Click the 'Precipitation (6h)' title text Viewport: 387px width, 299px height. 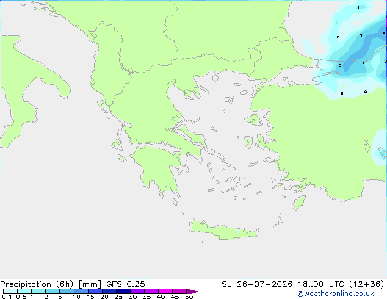[x=37, y=284]
